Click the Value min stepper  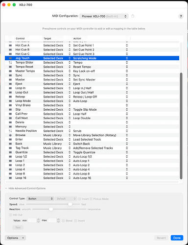pyautogui.click(x=38, y=220)
